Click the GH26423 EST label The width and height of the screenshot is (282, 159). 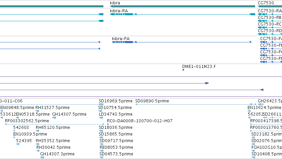pyautogui.click(x=270, y=101)
